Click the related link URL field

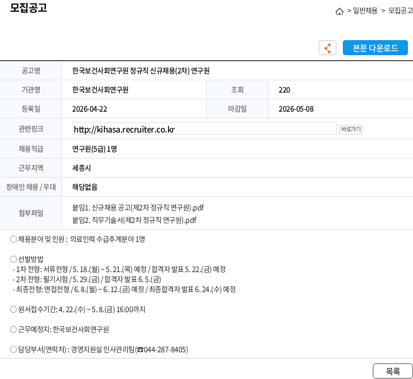point(204,129)
